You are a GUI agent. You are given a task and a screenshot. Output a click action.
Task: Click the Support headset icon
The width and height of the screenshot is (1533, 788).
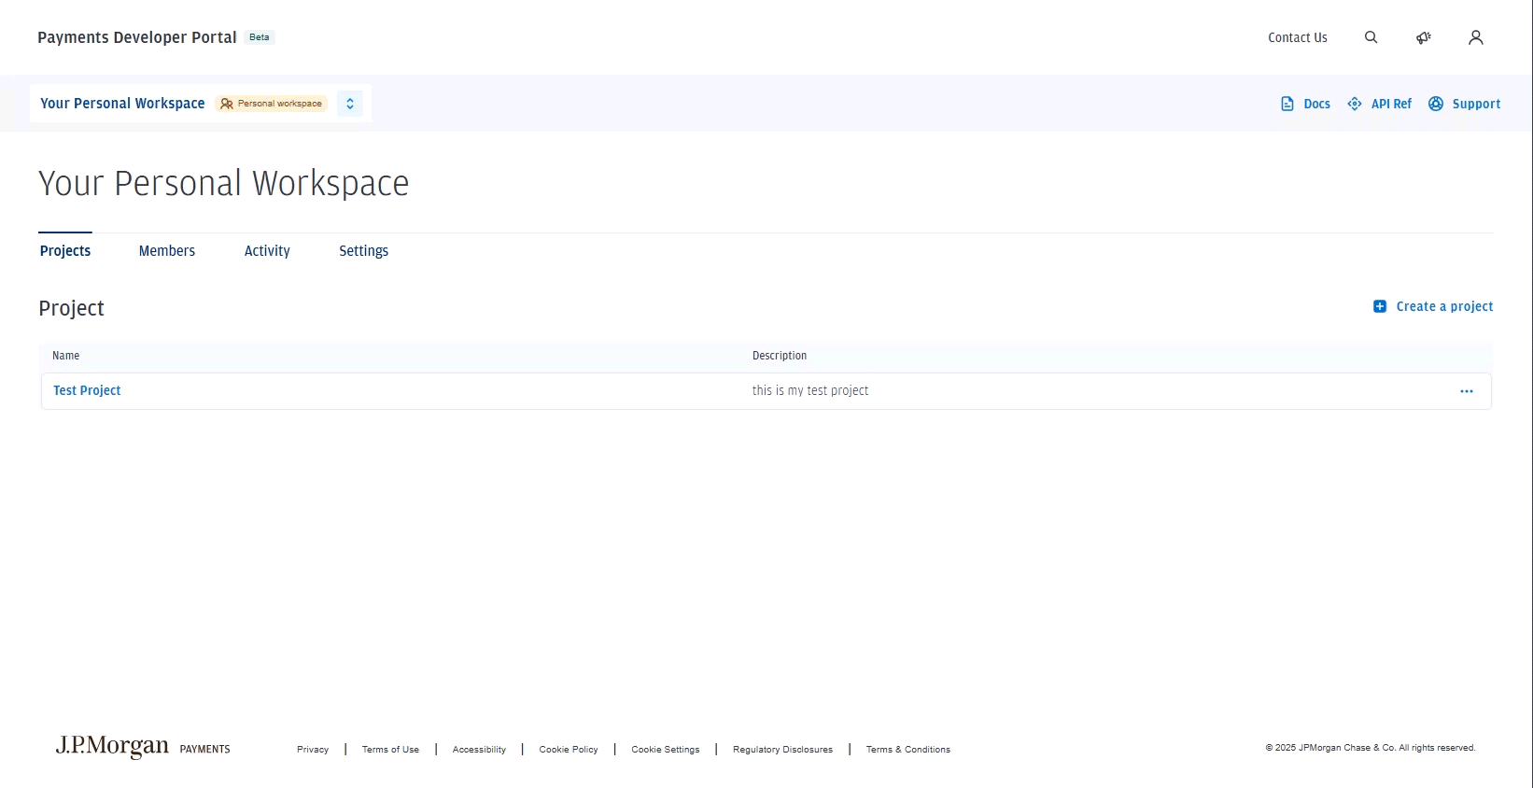pyautogui.click(x=1436, y=104)
